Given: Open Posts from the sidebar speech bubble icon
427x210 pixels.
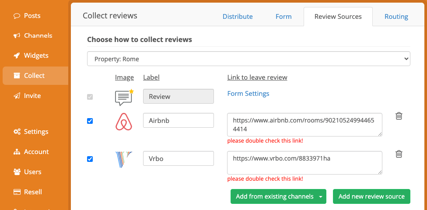Looking at the screenshot, I should tap(17, 16).
